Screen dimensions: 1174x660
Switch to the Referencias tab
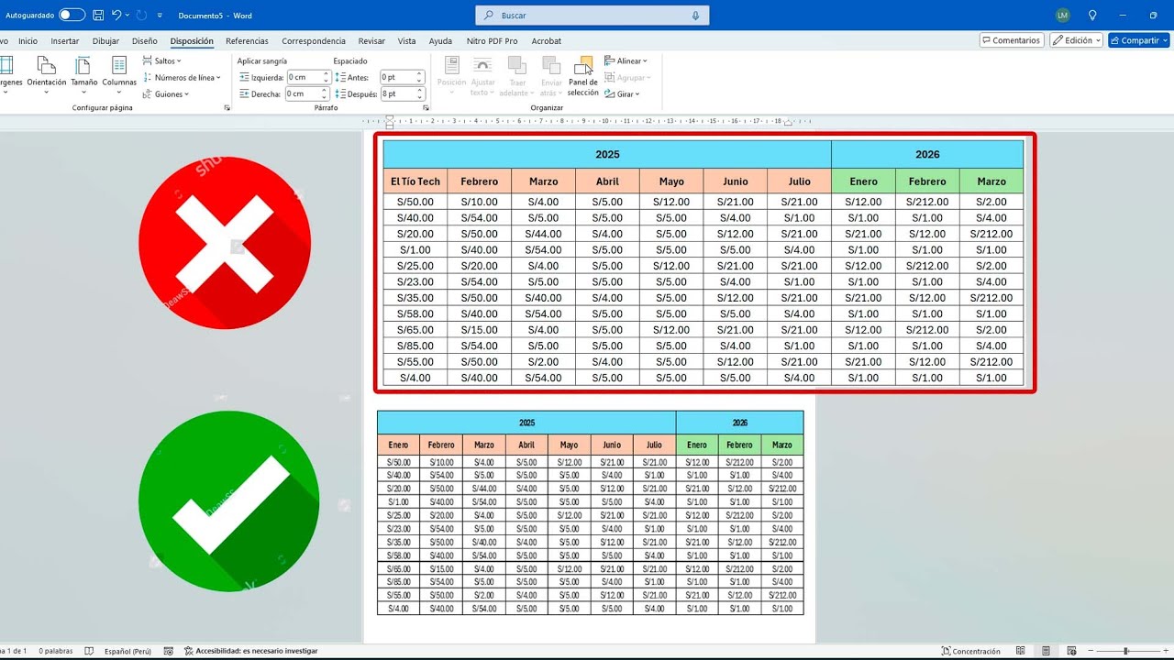(247, 41)
